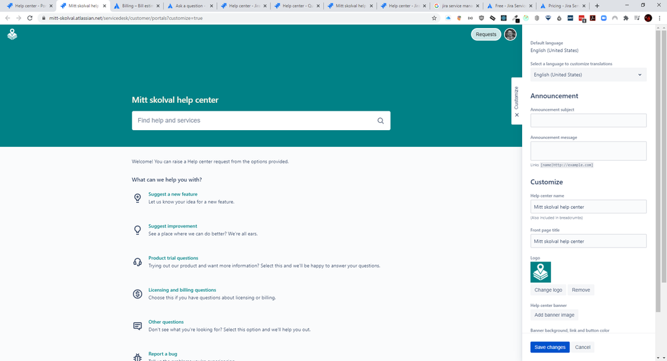Open the Adobe Acrobat extension icon
The width and height of the screenshot is (667, 361).
(593, 18)
